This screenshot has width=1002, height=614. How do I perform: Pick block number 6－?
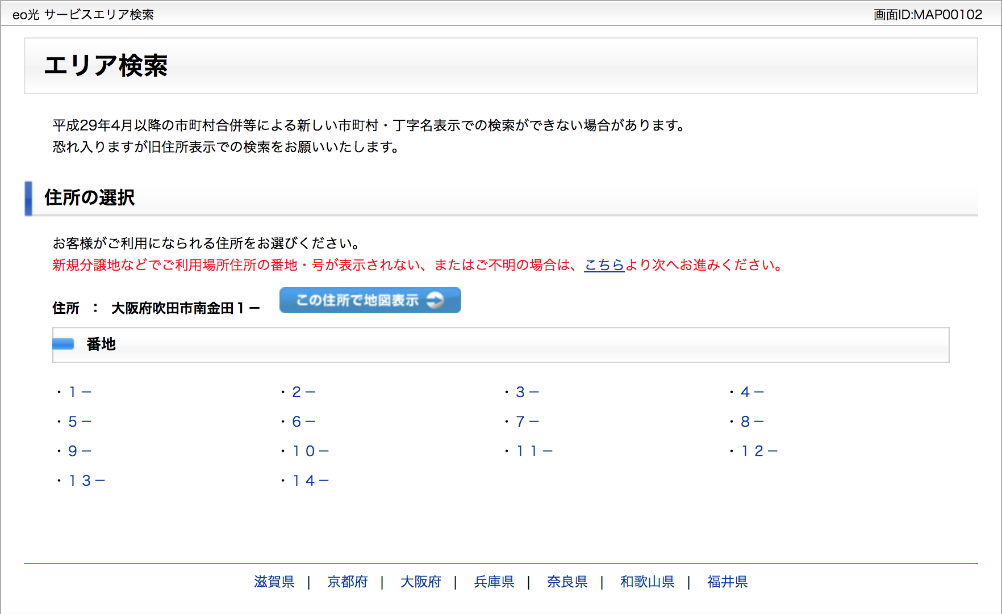303,422
